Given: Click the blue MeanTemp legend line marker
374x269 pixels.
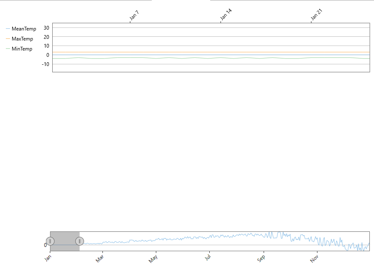Looking at the screenshot, I should coord(8,29).
